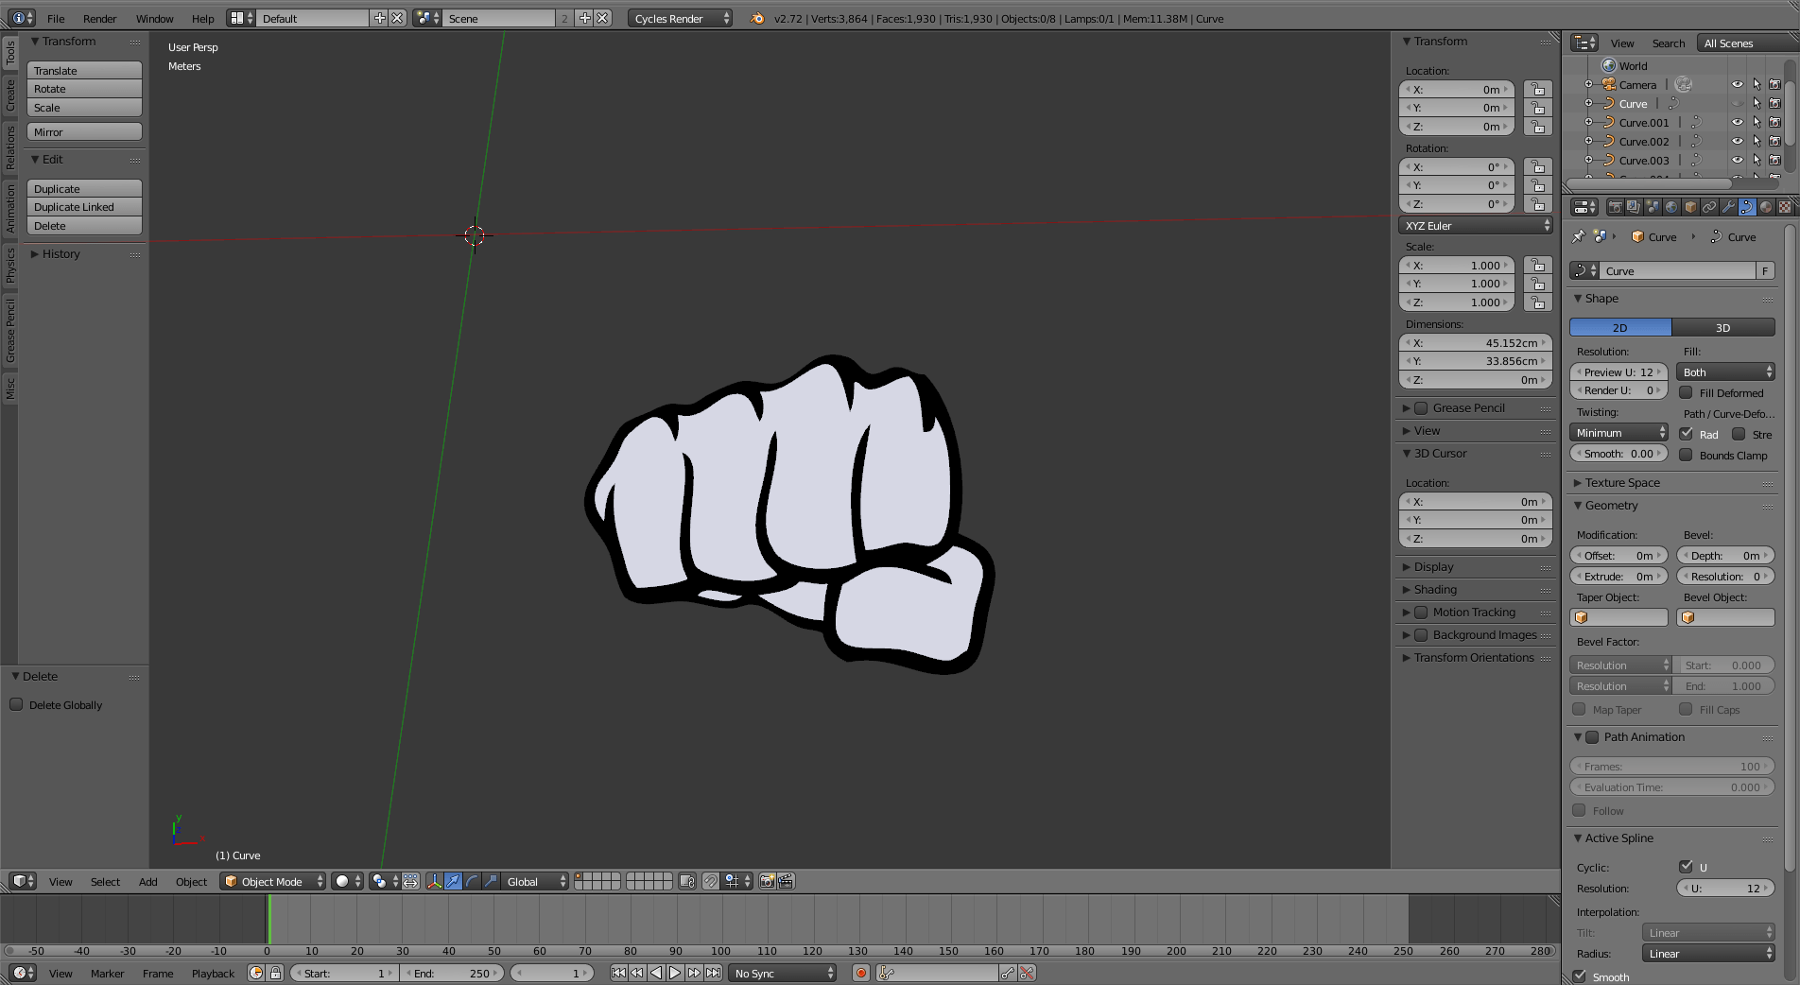The height and width of the screenshot is (985, 1800).
Task: Check Follow under Path Animation
Action: (1579, 810)
